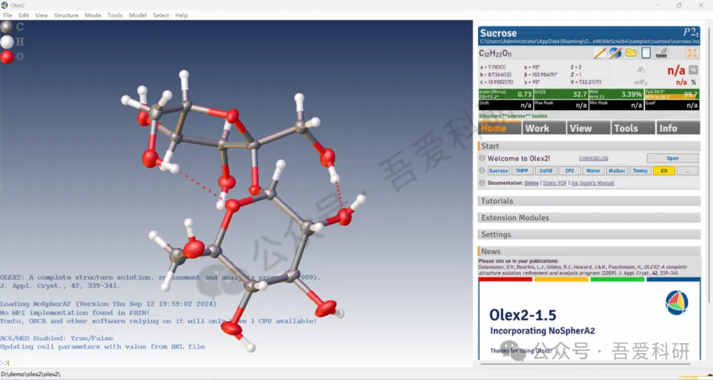
Task: Open the CHANGELOG link
Action: (x=594, y=159)
